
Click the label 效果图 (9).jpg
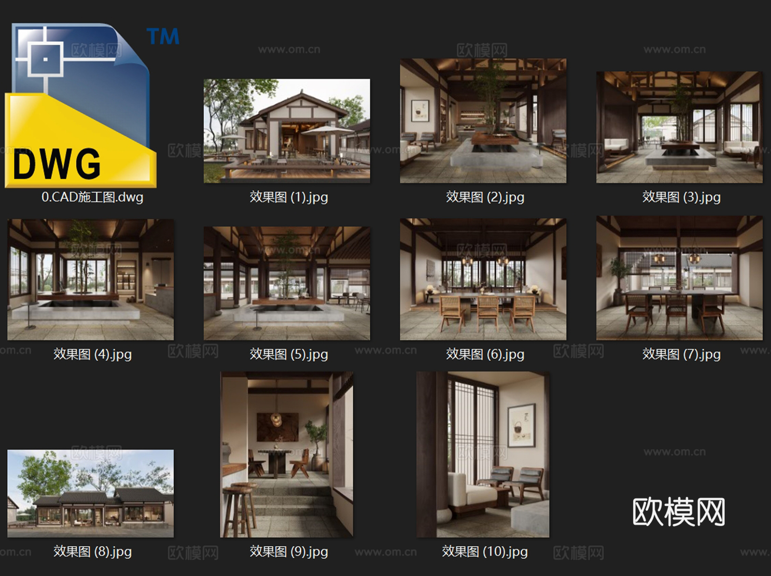pyautogui.click(x=289, y=552)
